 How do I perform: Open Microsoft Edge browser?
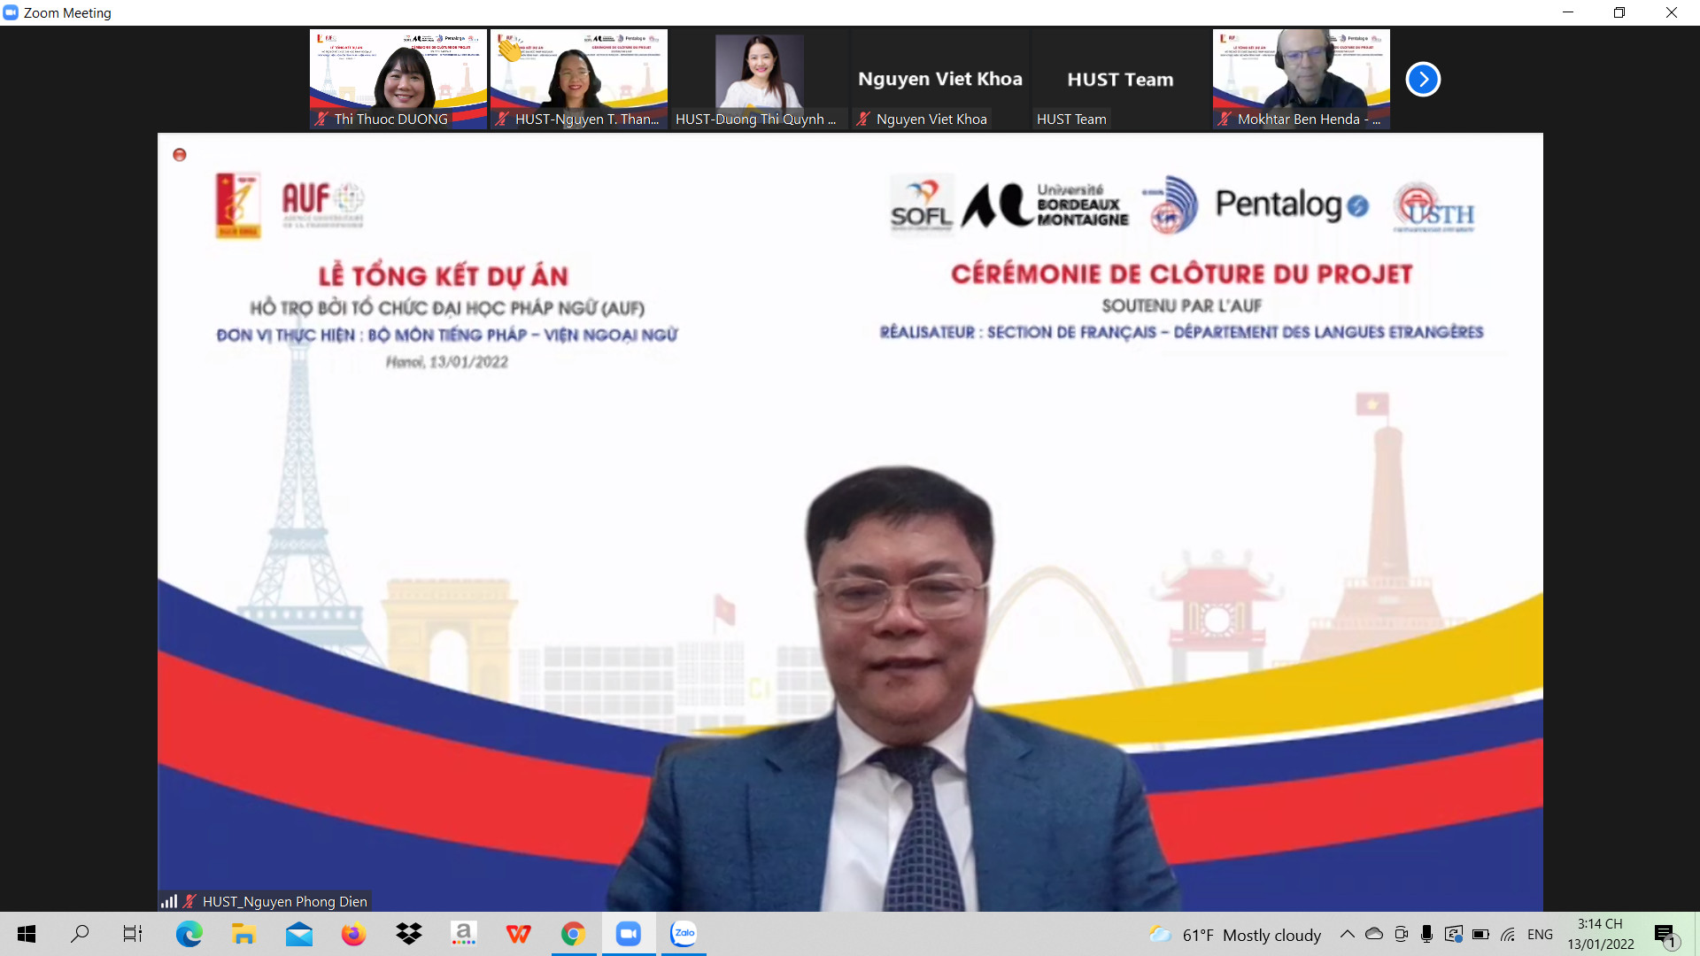pyautogui.click(x=189, y=934)
